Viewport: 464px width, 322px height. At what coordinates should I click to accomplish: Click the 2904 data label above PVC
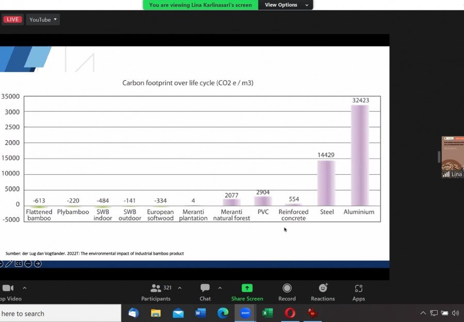pyautogui.click(x=263, y=192)
